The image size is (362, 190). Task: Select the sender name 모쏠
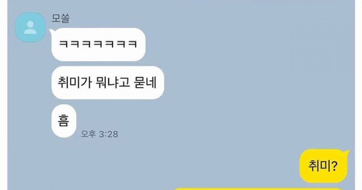(61, 19)
